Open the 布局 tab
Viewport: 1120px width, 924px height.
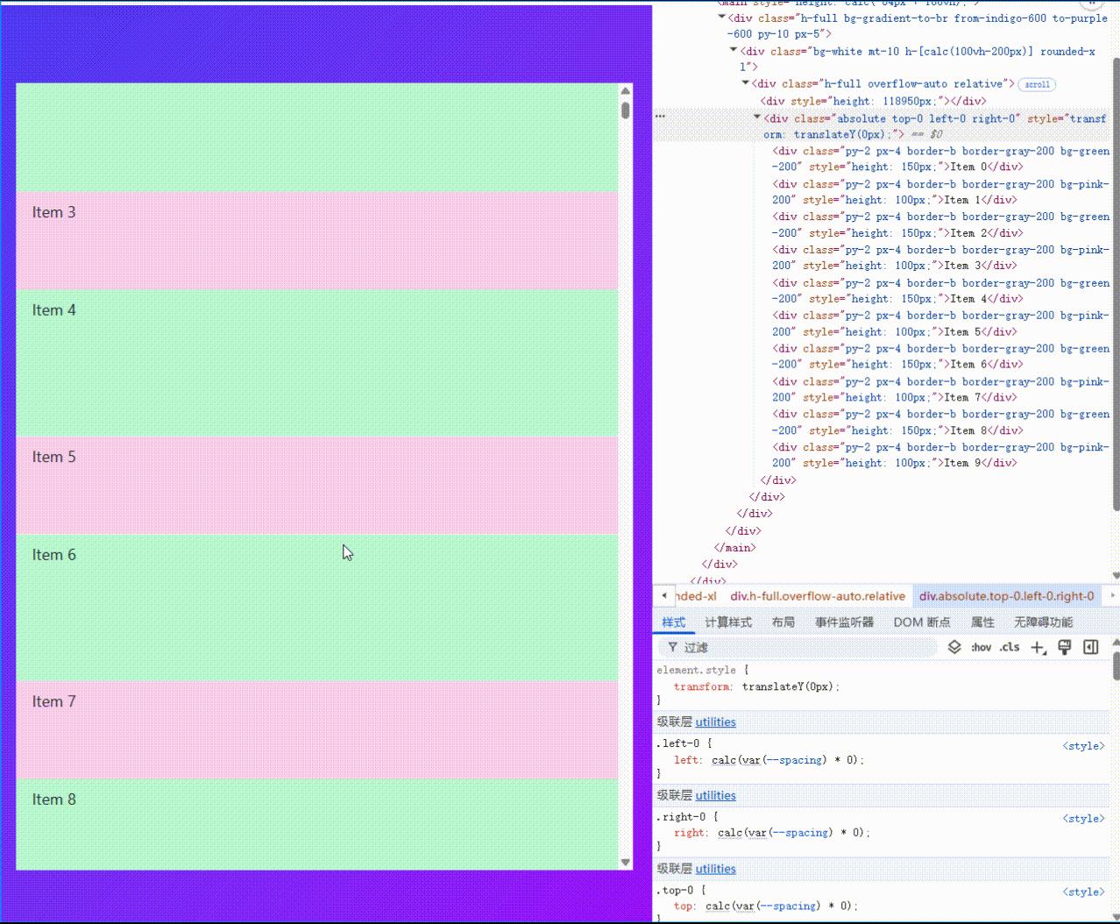[783, 622]
